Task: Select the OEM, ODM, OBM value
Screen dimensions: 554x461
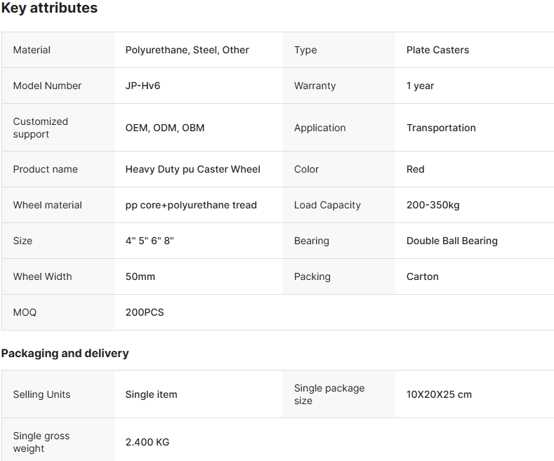Action: click(x=164, y=128)
